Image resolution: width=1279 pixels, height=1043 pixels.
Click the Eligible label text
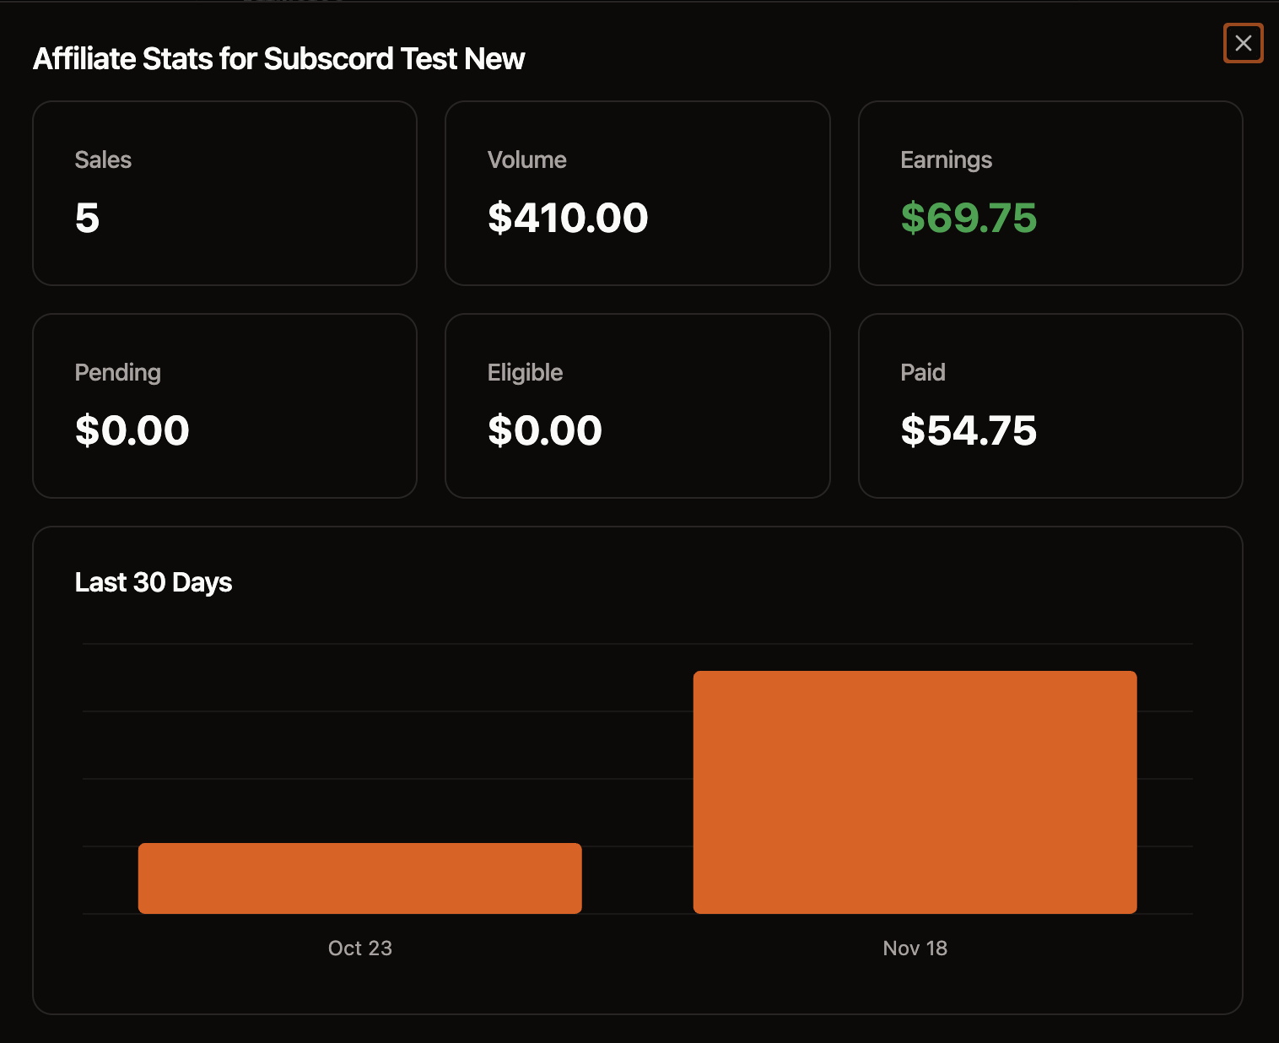[x=525, y=371]
